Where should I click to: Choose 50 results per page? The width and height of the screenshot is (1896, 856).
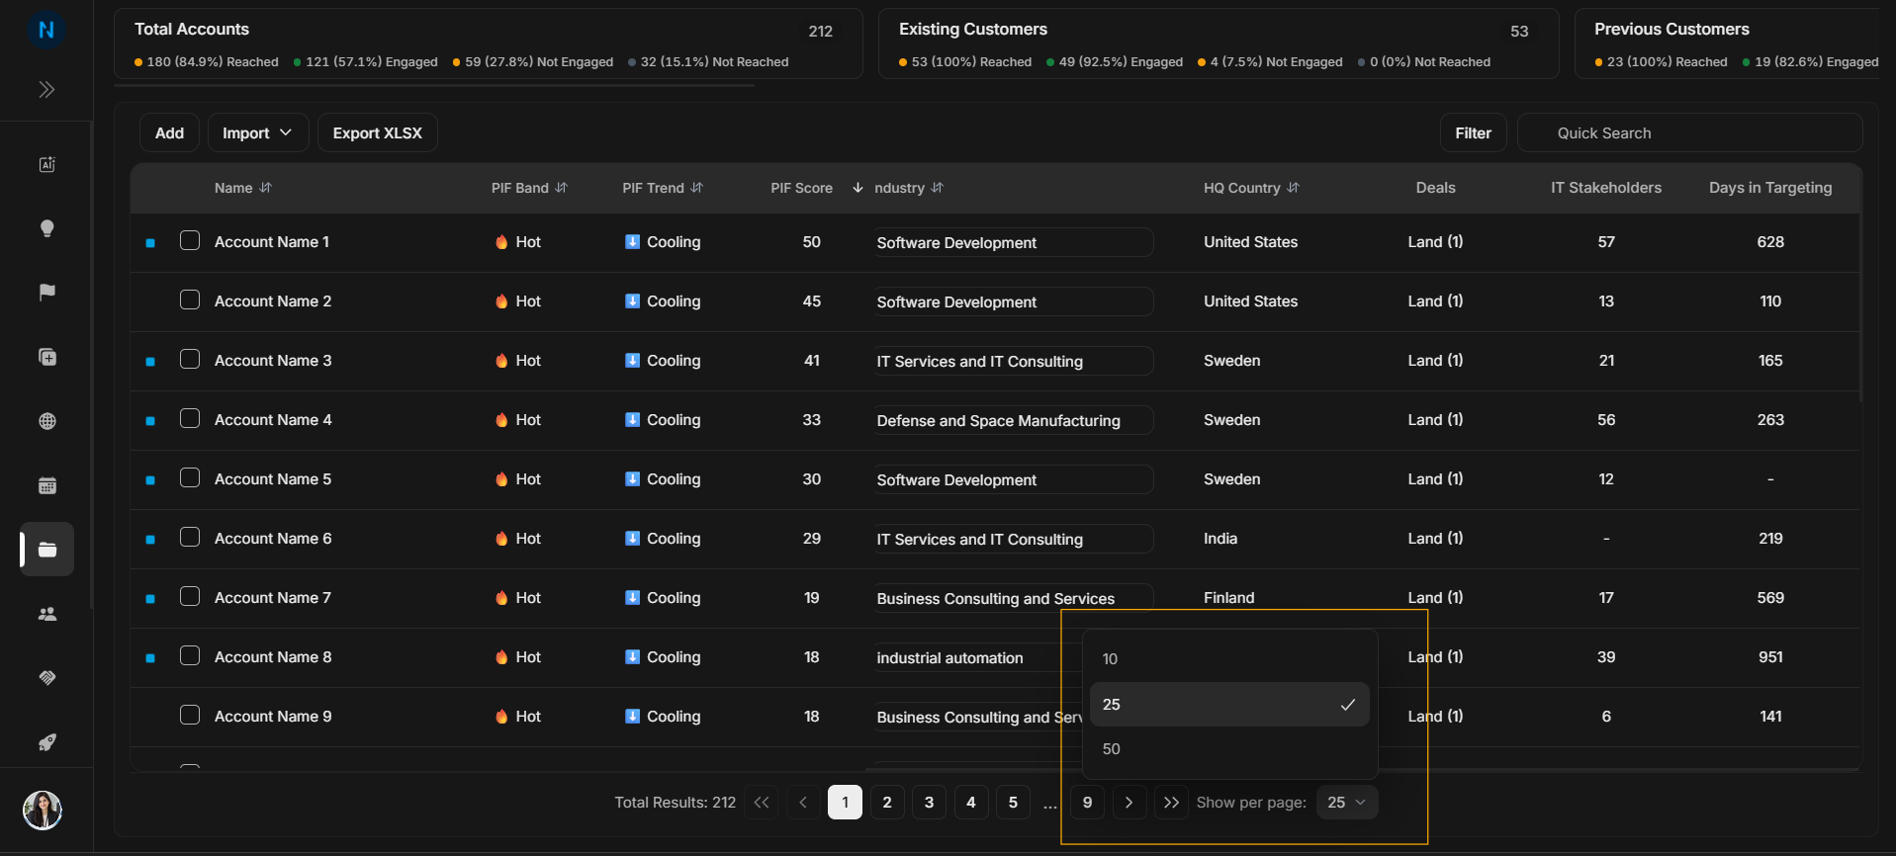(1229, 749)
